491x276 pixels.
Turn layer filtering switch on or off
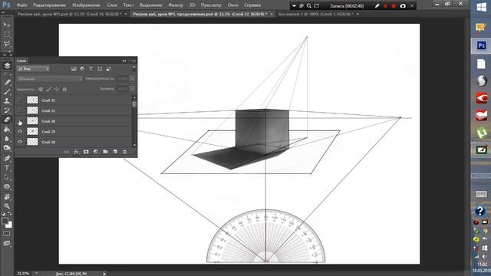click(x=133, y=68)
